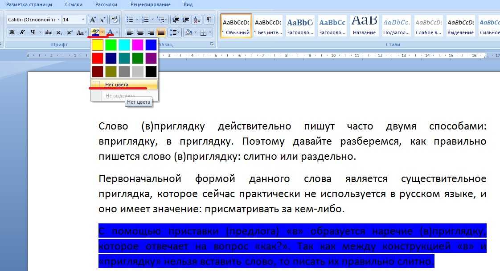
Task: Open the underline style dropdown arrow
Action: tap(40, 32)
